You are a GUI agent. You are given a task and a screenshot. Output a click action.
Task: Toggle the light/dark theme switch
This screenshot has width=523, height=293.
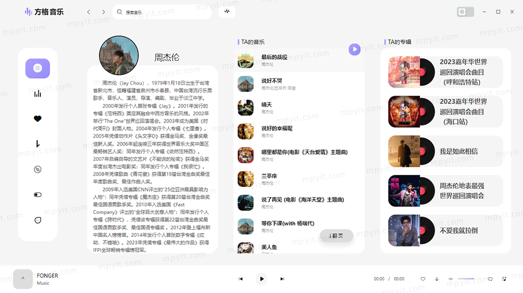465,12
